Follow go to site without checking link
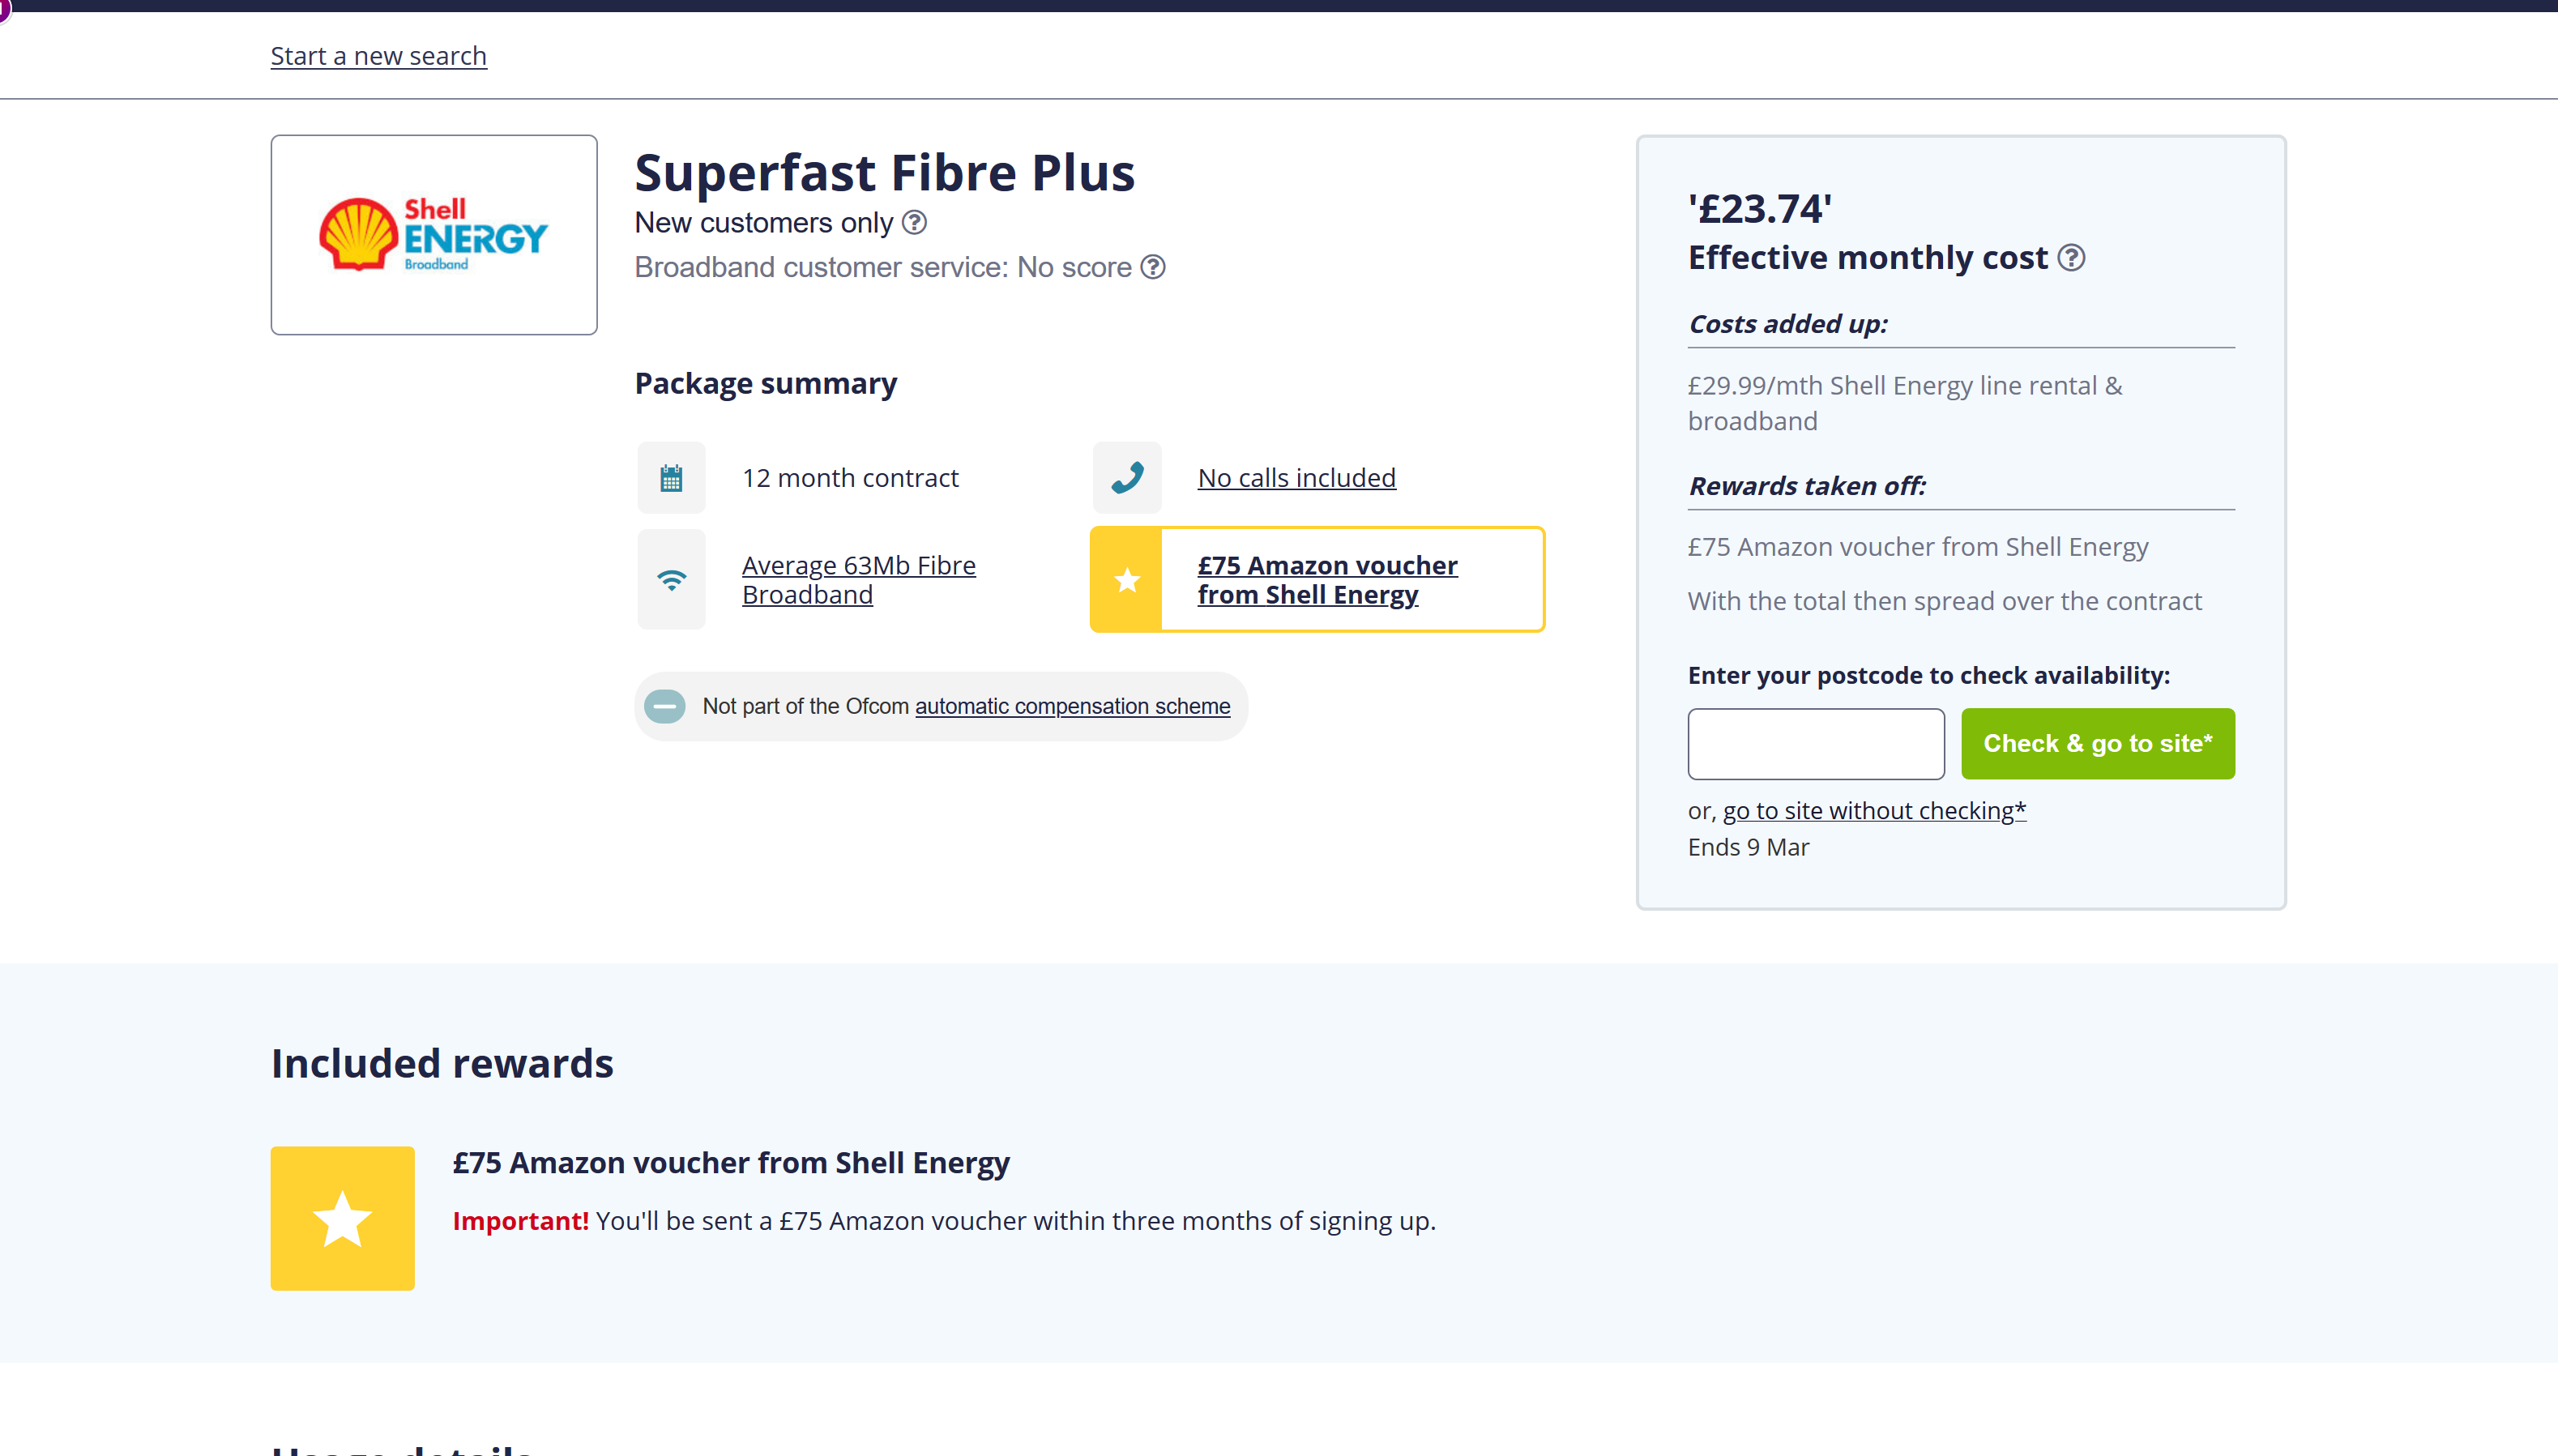2558x1456 pixels. point(1874,811)
